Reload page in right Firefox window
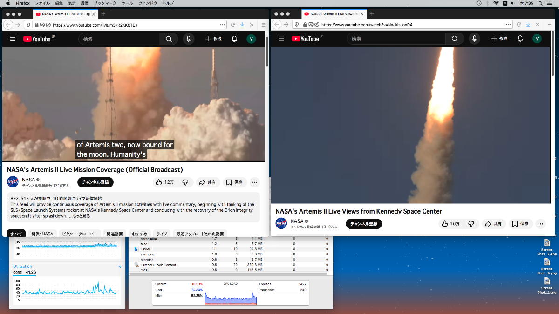The image size is (559, 314). (519, 24)
